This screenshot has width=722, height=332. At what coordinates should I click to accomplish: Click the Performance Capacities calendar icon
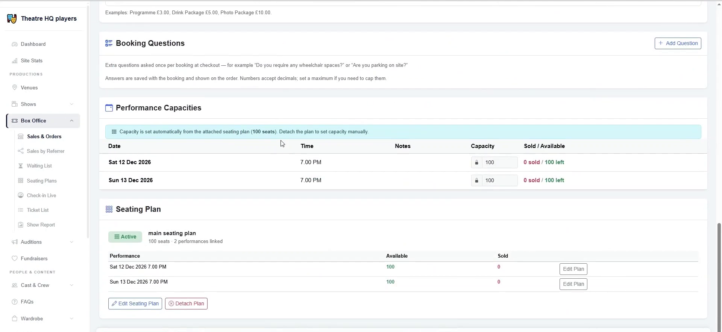[109, 108]
